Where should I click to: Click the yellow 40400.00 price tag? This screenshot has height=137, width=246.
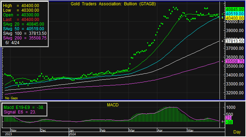tap(235, 18)
